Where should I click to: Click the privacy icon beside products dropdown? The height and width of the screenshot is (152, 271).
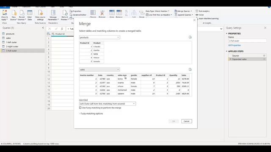190,37
